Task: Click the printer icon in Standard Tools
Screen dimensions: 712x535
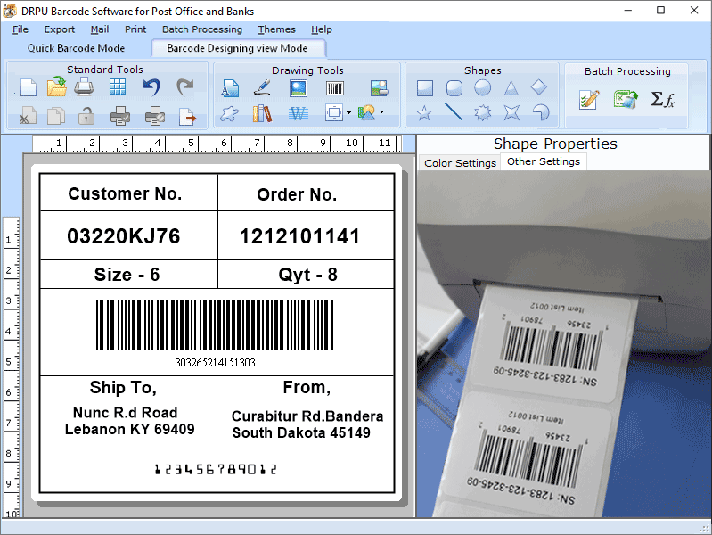Action: [84, 86]
